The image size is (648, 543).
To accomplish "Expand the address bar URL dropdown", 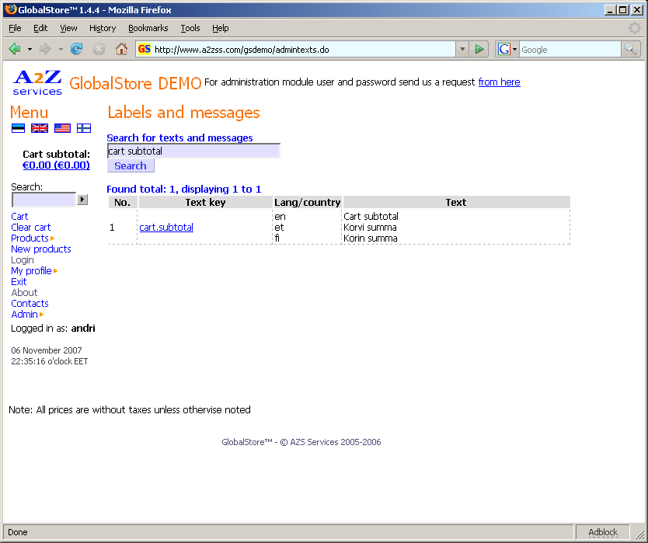I will (x=462, y=49).
